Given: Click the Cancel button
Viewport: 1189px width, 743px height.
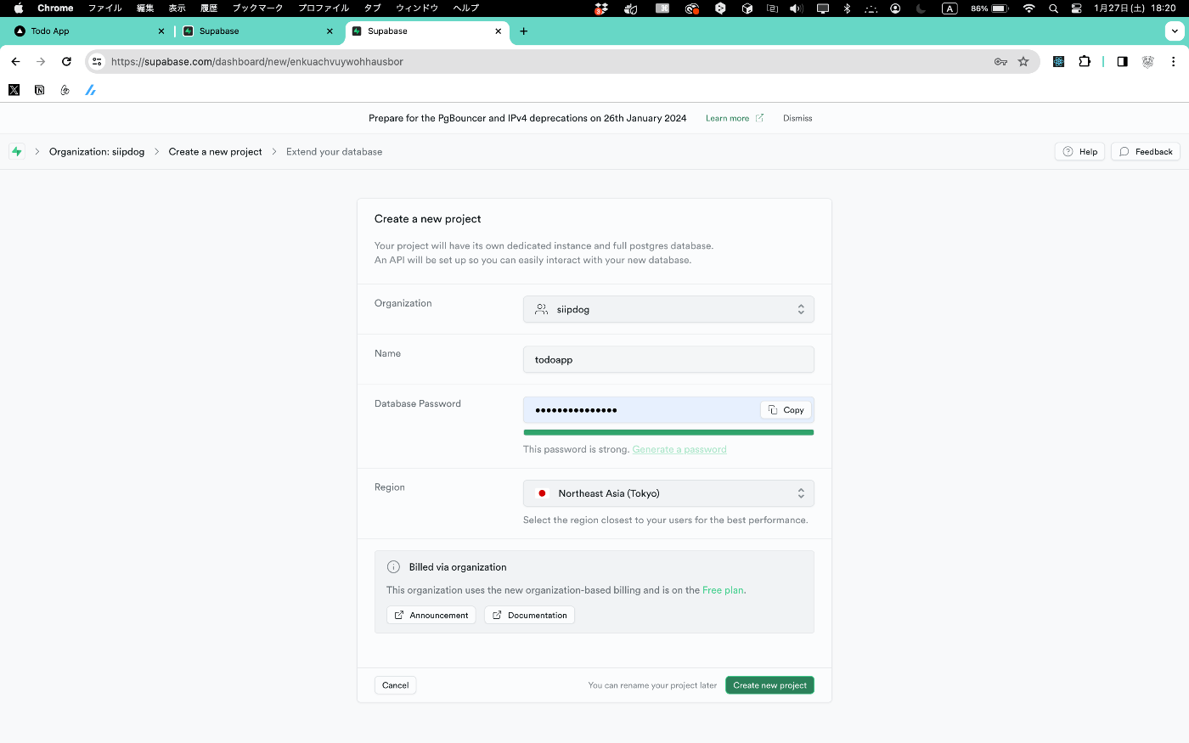Looking at the screenshot, I should pyautogui.click(x=395, y=685).
